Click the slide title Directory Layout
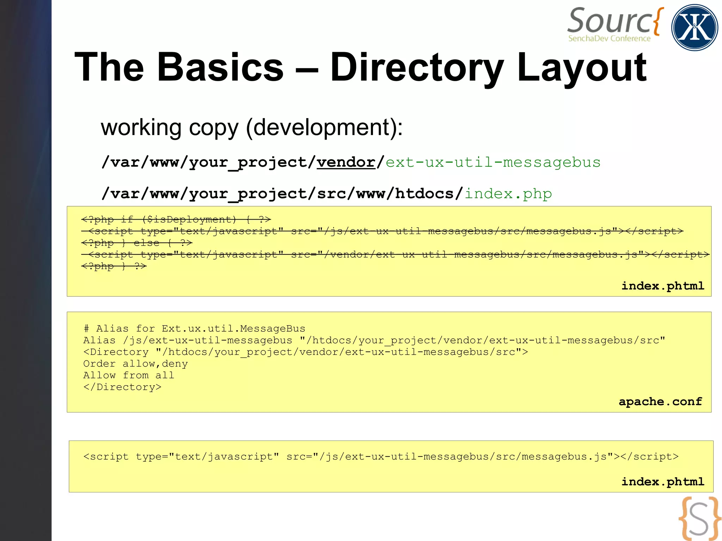The width and height of the screenshot is (722, 541). tap(360, 67)
